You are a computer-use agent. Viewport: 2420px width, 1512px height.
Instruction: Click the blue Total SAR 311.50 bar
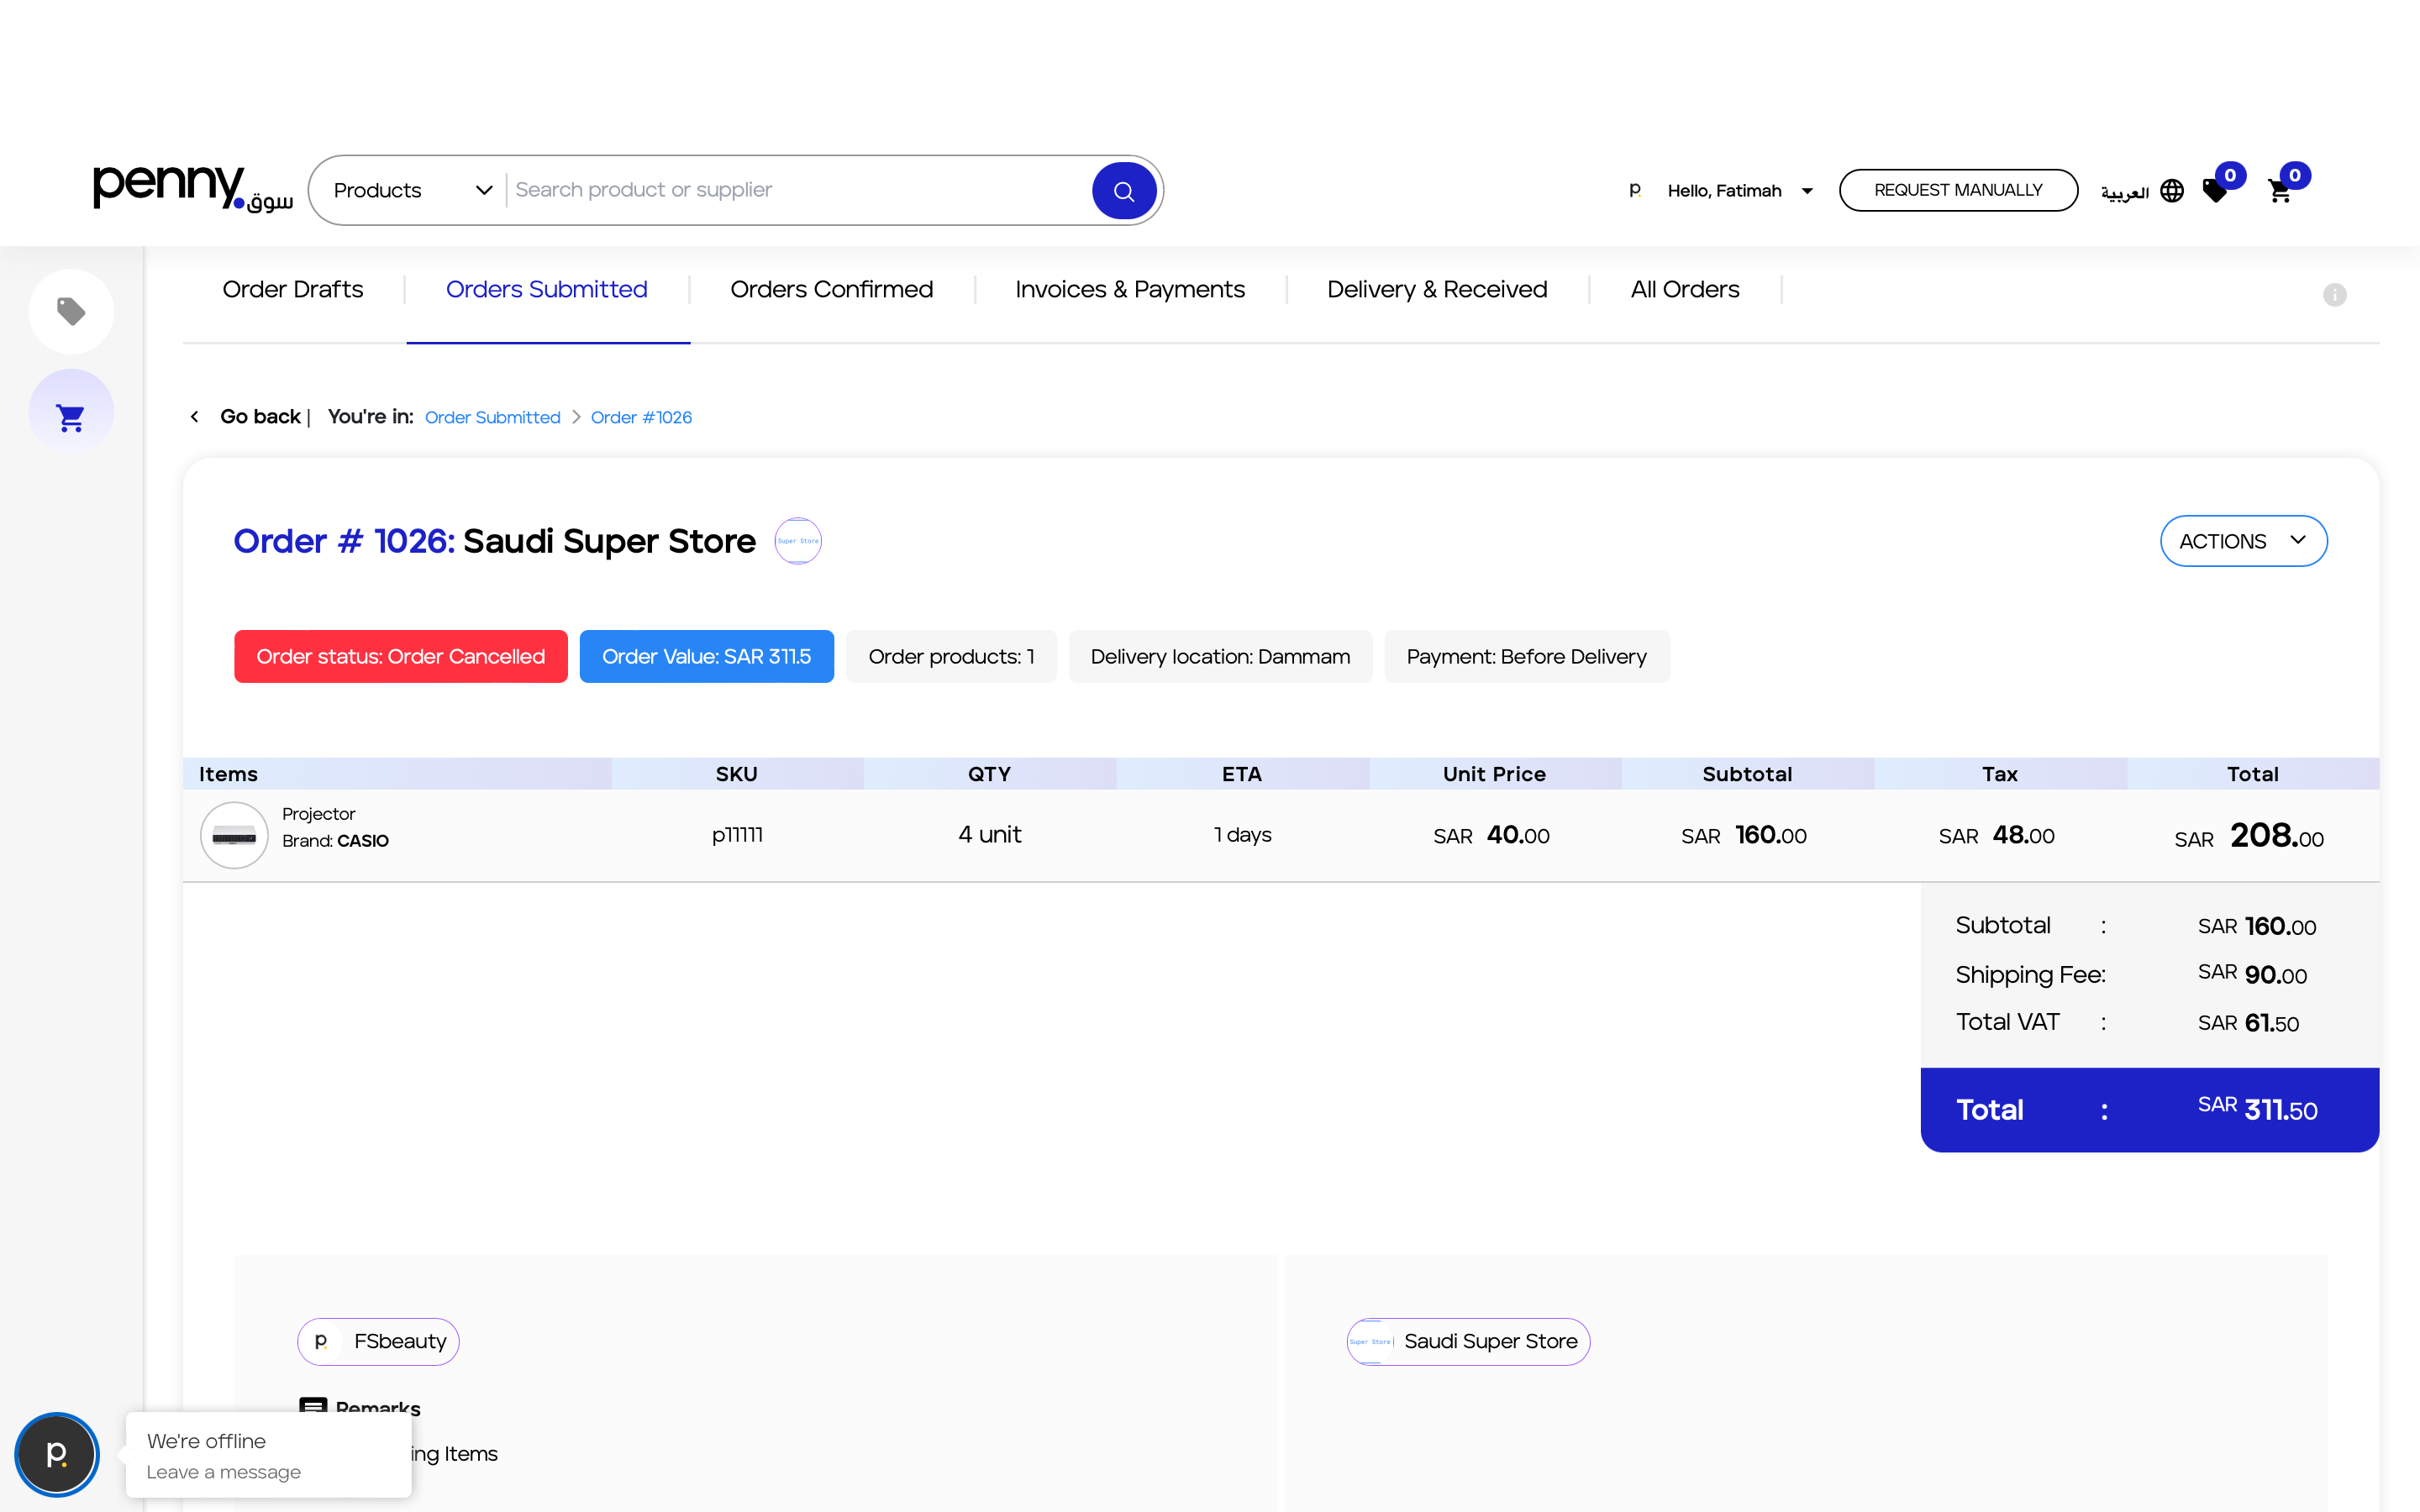pyautogui.click(x=2149, y=1110)
